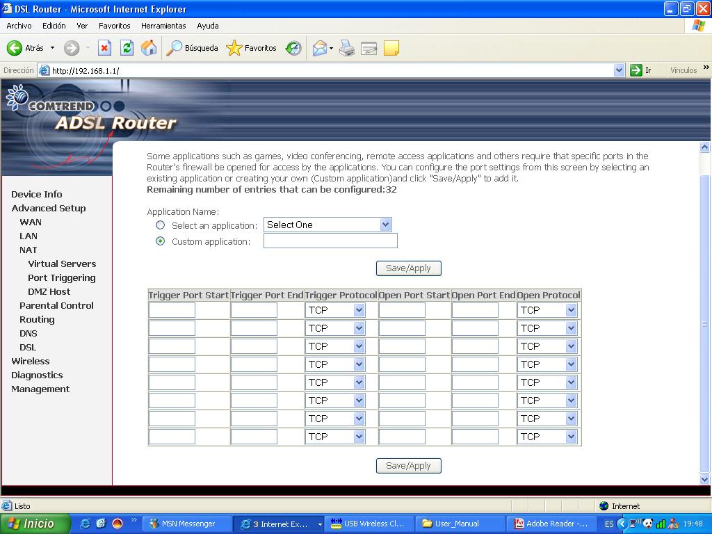Open Port Triggering sidebar link
The height and width of the screenshot is (534, 712).
[x=62, y=278]
